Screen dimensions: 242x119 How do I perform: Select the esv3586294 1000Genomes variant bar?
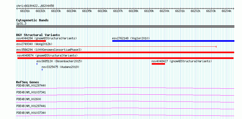125,52
